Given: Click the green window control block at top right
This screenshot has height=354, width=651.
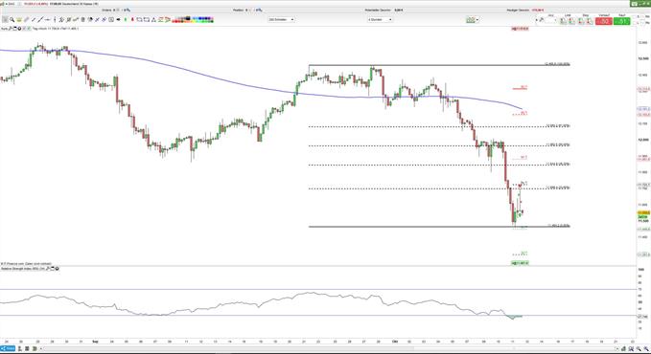Looking at the screenshot, I should [640, 3].
